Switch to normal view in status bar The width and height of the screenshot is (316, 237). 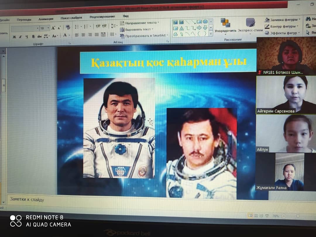250,216
